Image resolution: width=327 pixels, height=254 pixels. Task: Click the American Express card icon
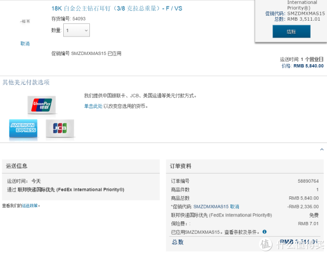click(23, 128)
